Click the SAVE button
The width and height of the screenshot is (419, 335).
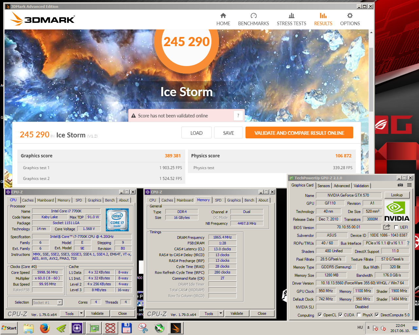228,133
